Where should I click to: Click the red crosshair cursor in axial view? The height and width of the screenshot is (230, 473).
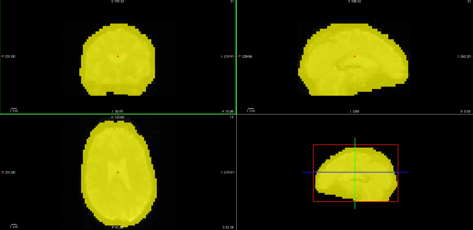(x=118, y=172)
